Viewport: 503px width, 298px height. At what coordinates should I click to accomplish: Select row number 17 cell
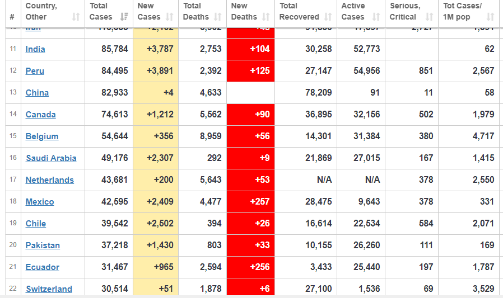tap(13, 179)
